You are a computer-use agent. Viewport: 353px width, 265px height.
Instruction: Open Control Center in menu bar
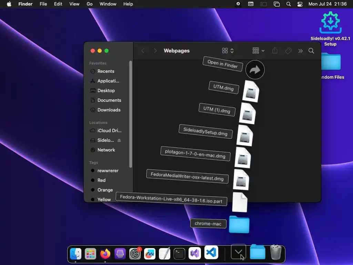[x=300, y=4]
